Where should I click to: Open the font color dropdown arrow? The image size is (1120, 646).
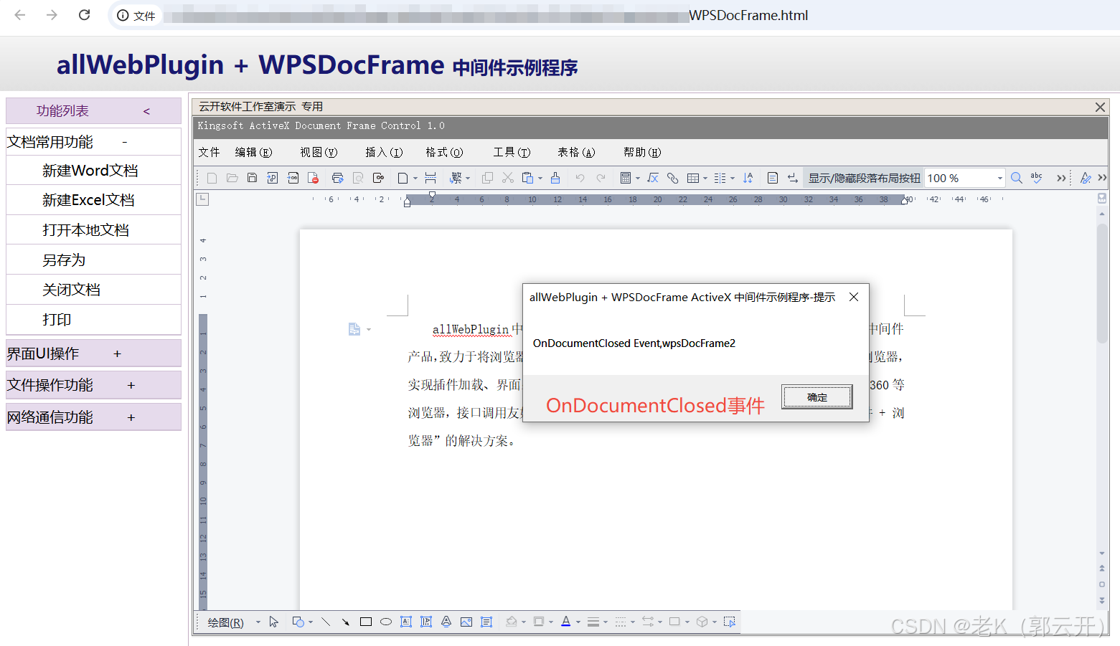578,622
